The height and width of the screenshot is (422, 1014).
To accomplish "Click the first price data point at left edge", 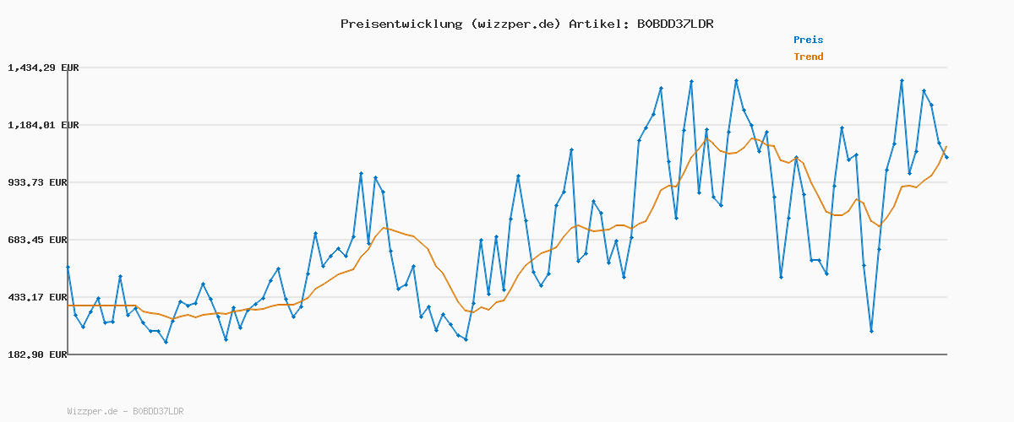I will 68,267.
